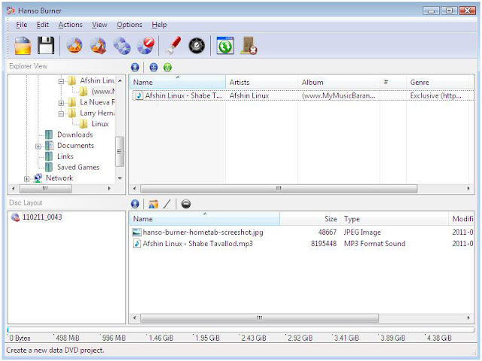This screenshot has width=482, height=361.
Task: Click the red-cancel disc toolbar icon
Action: 145,46
